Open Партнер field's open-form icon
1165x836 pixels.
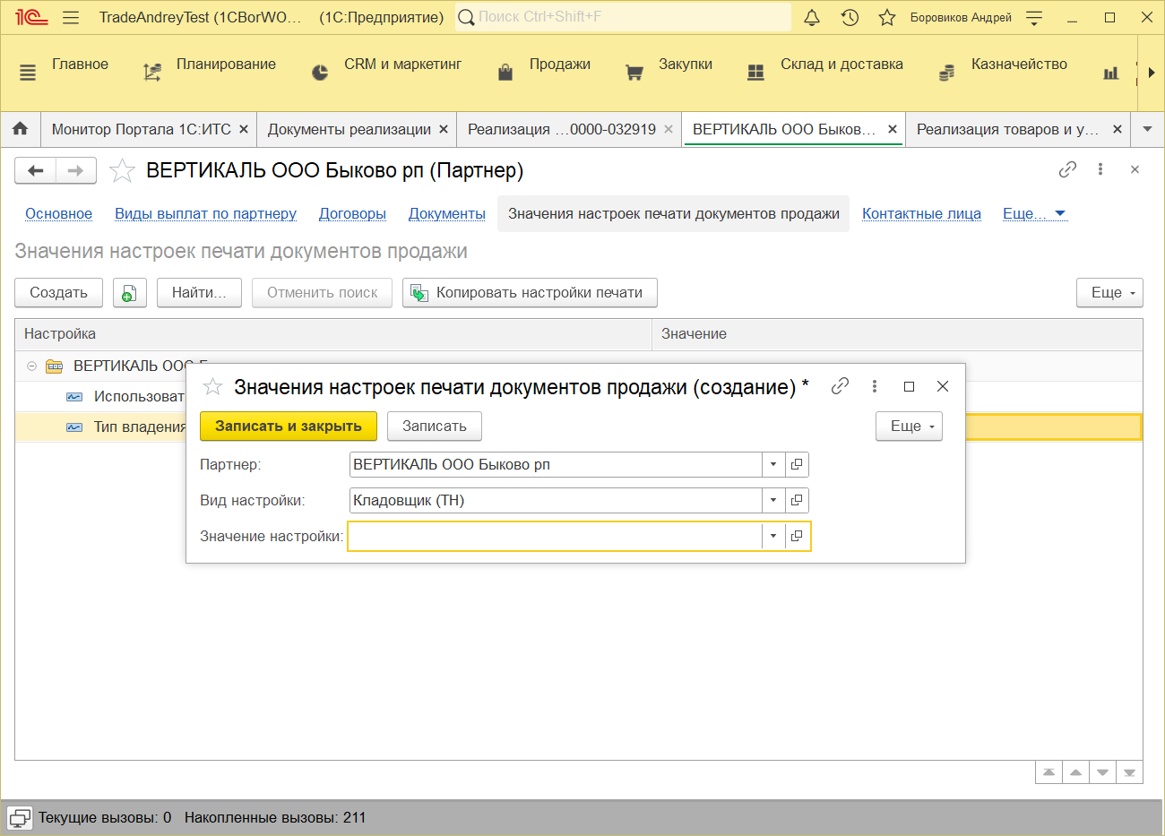click(x=797, y=464)
